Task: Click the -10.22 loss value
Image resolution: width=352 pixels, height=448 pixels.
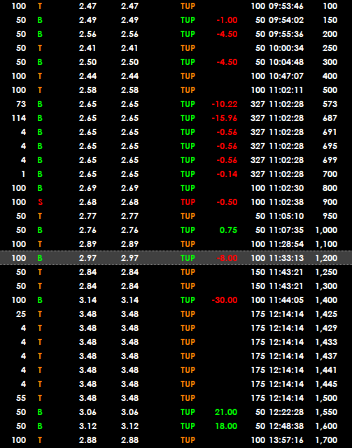Action: [225, 104]
